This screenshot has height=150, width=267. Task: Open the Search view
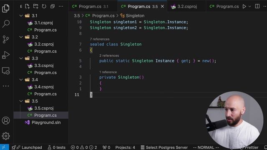pyautogui.click(x=5, y=24)
